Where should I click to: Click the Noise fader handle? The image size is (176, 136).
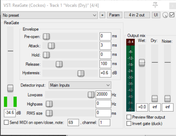167,98
